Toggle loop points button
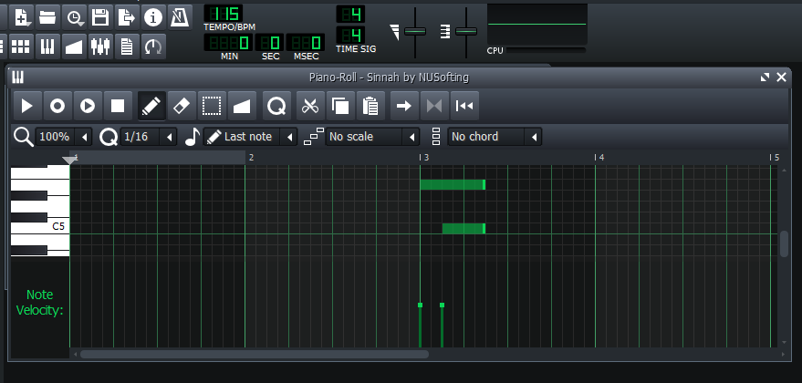The width and height of the screenshot is (802, 383). click(x=434, y=106)
